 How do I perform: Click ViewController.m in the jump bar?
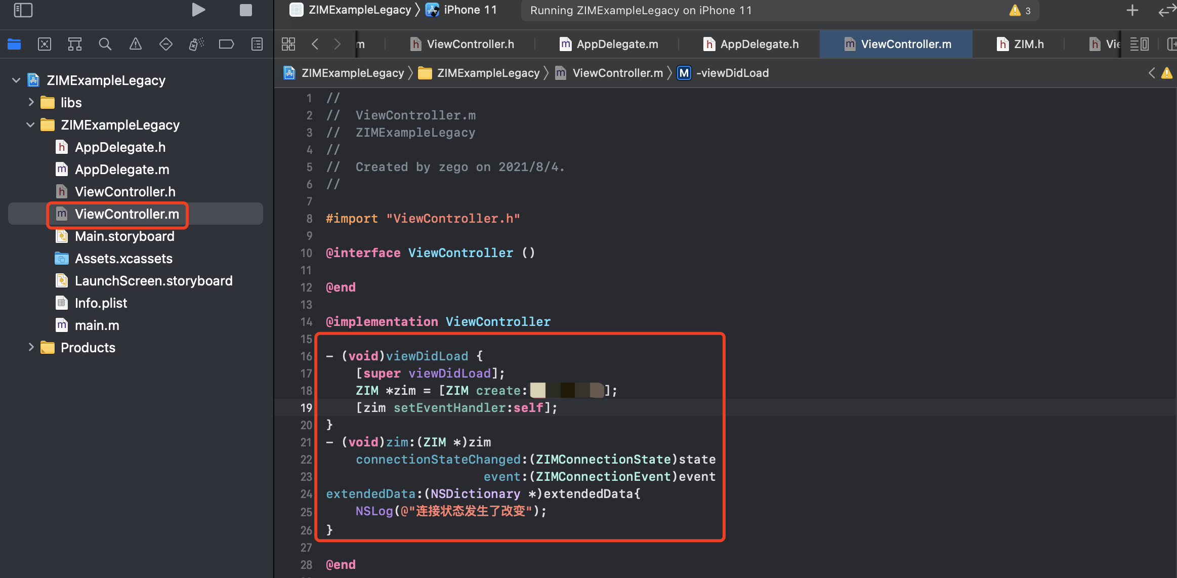tap(609, 73)
